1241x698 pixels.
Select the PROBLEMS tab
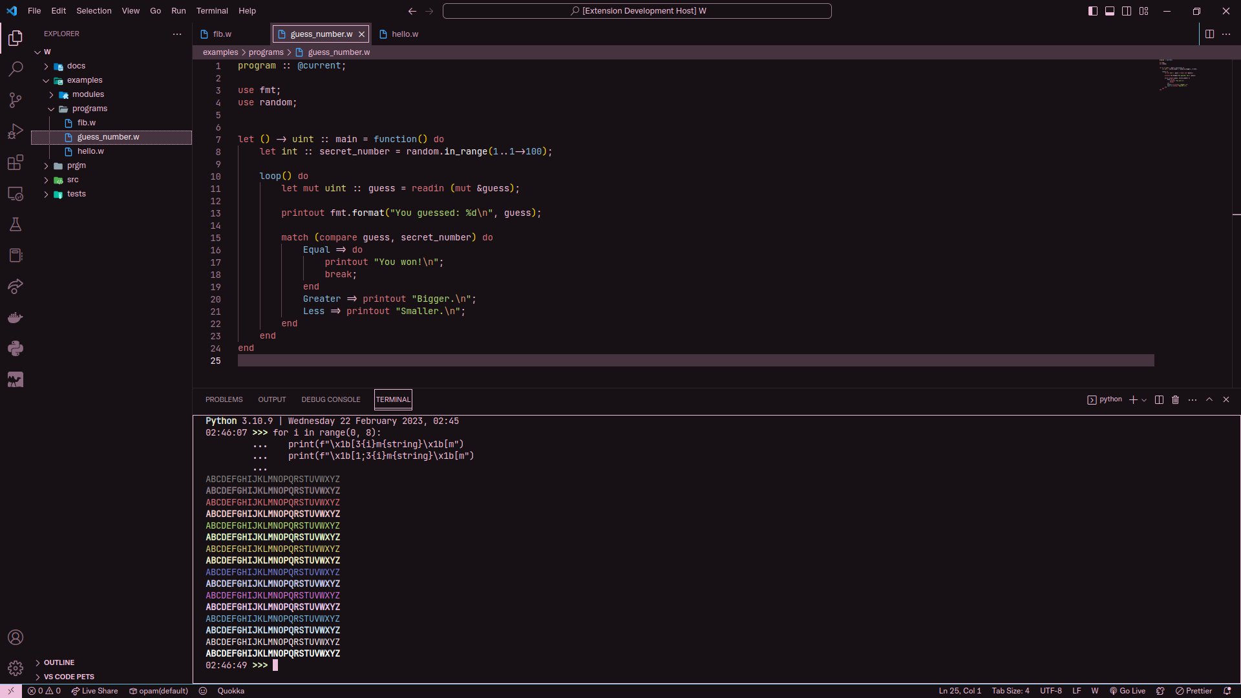(223, 399)
